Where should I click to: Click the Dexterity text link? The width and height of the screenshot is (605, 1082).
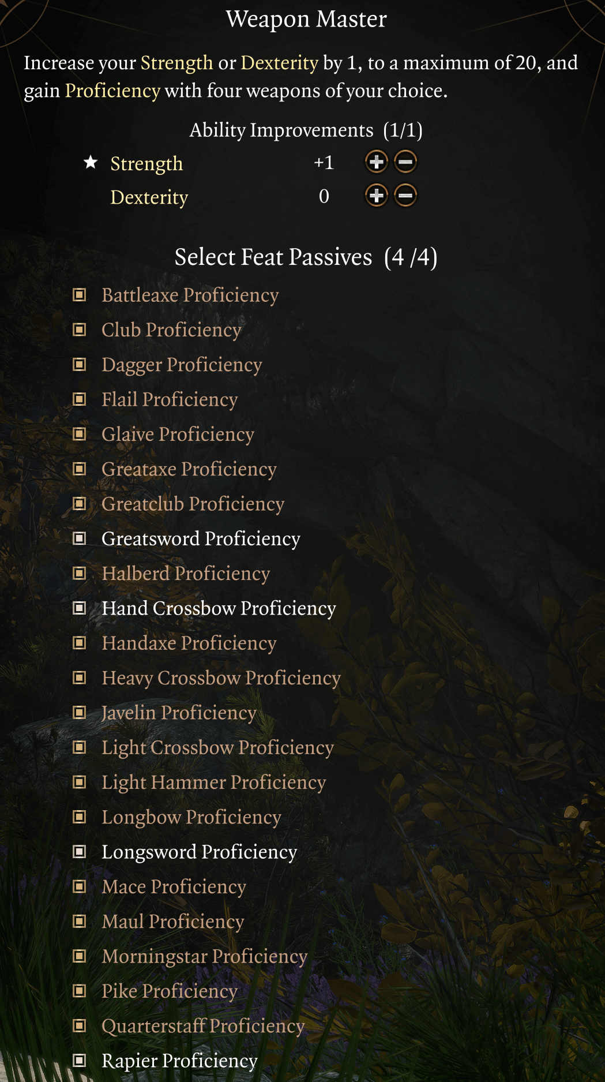pos(149,197)
